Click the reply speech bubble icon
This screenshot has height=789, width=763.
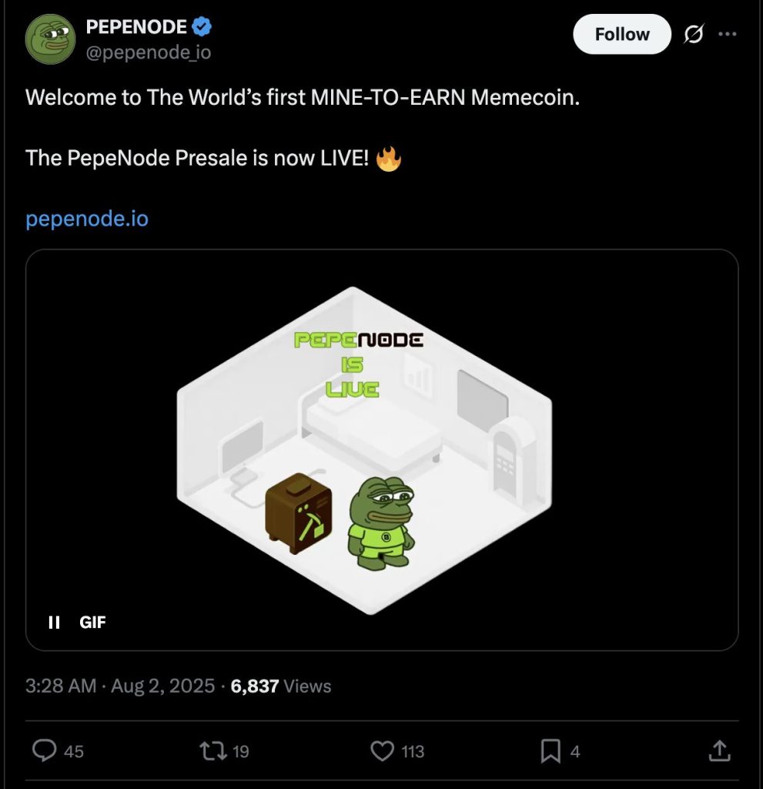coord(45,750)
